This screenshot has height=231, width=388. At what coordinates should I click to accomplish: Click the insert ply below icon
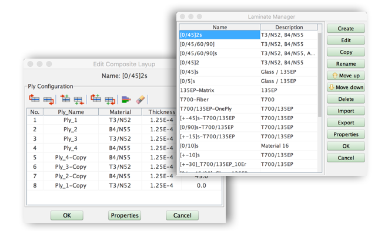point(79,100)
